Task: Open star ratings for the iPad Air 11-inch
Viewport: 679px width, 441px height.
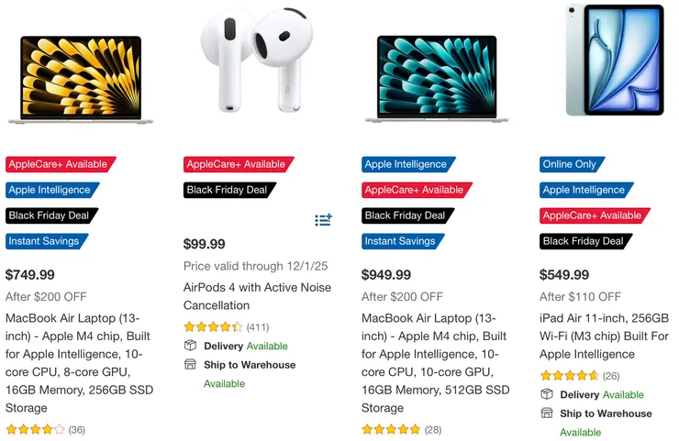Action: 569,375
